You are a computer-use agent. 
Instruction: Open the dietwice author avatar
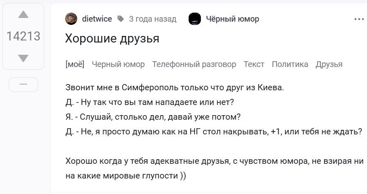[x=71, y=19]
